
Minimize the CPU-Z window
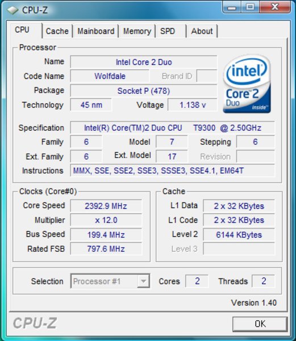coord(232,7)
